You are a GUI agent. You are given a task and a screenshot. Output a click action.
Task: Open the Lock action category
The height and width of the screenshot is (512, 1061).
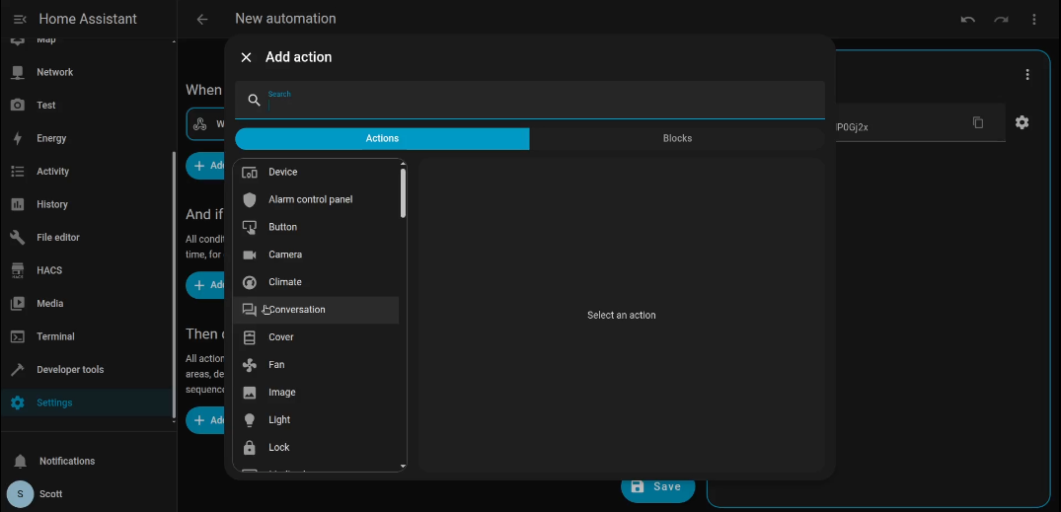(x=279, y=448)
